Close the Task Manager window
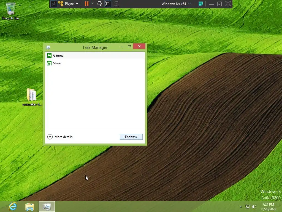The image size is (282, 212). click(x=139, y=46)
